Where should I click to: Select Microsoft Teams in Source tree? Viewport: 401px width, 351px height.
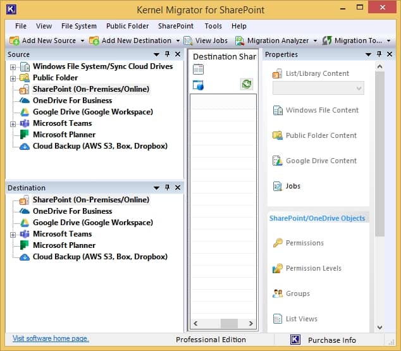(63, 123)
